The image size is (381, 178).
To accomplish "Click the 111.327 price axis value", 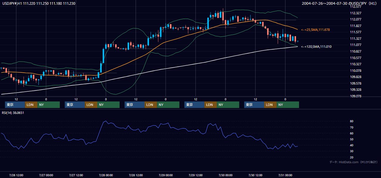I will pyautogui.click(x=355, y=39).
